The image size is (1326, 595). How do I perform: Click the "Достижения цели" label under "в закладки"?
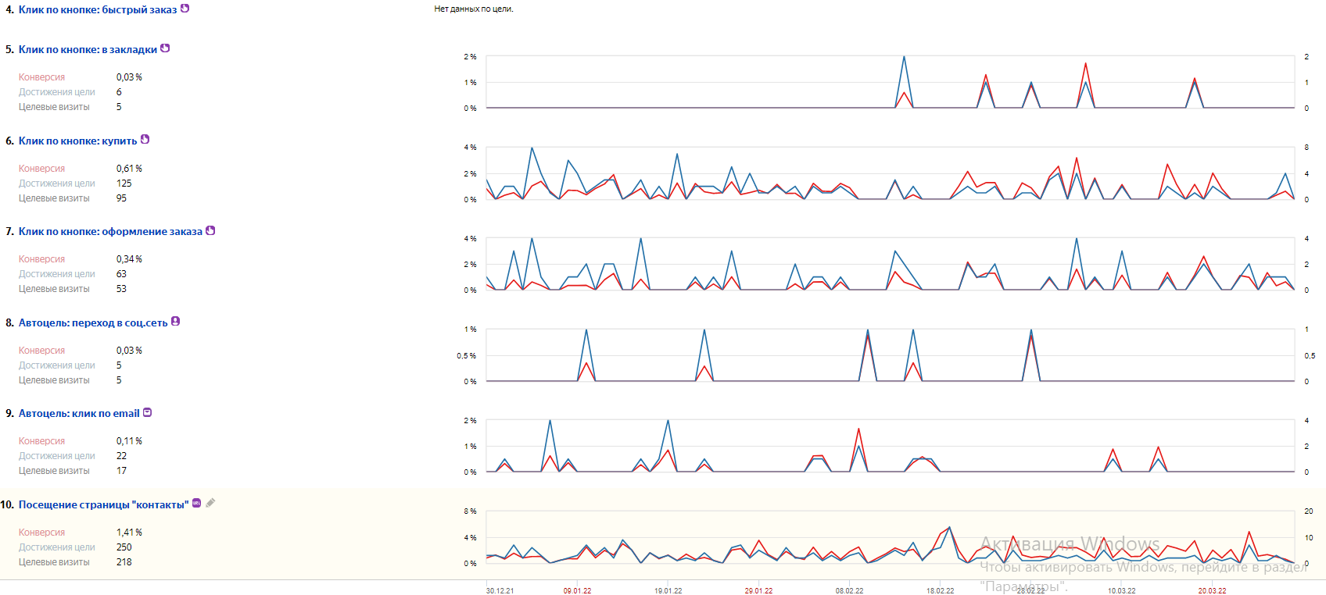[57, 92]
